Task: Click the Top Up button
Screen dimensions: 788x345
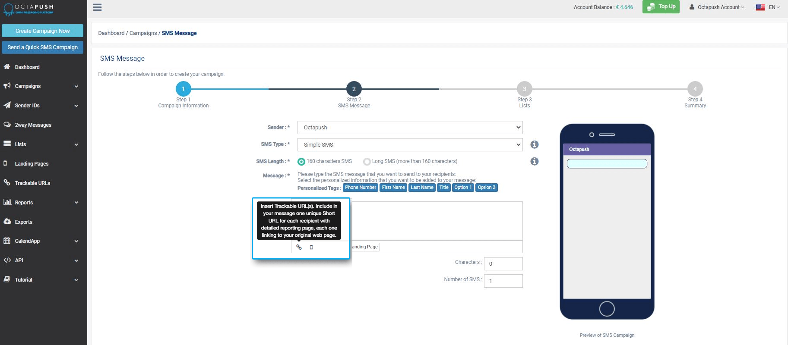Action: click(x=661, y=7)
